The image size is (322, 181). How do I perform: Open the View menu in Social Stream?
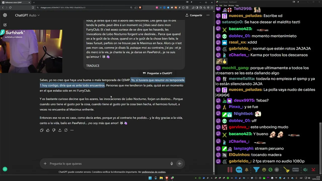pyautogui.click(x=225, y=5)
